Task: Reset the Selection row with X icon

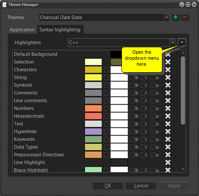Action: [168, 62]
